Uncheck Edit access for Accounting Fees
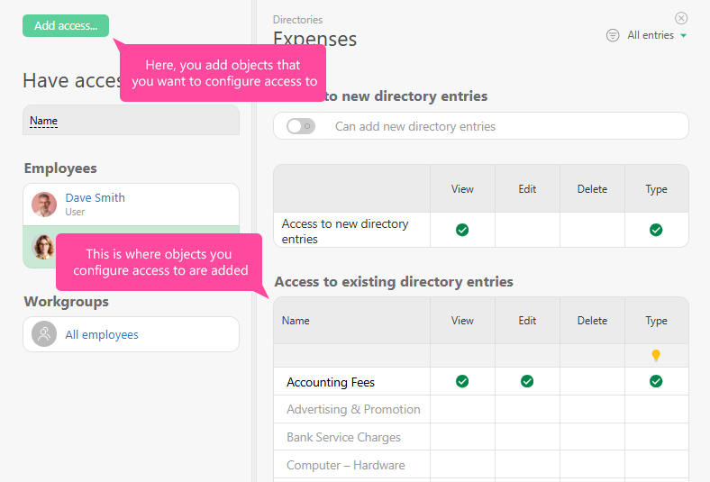710x482 pixels. coord(527,382)
